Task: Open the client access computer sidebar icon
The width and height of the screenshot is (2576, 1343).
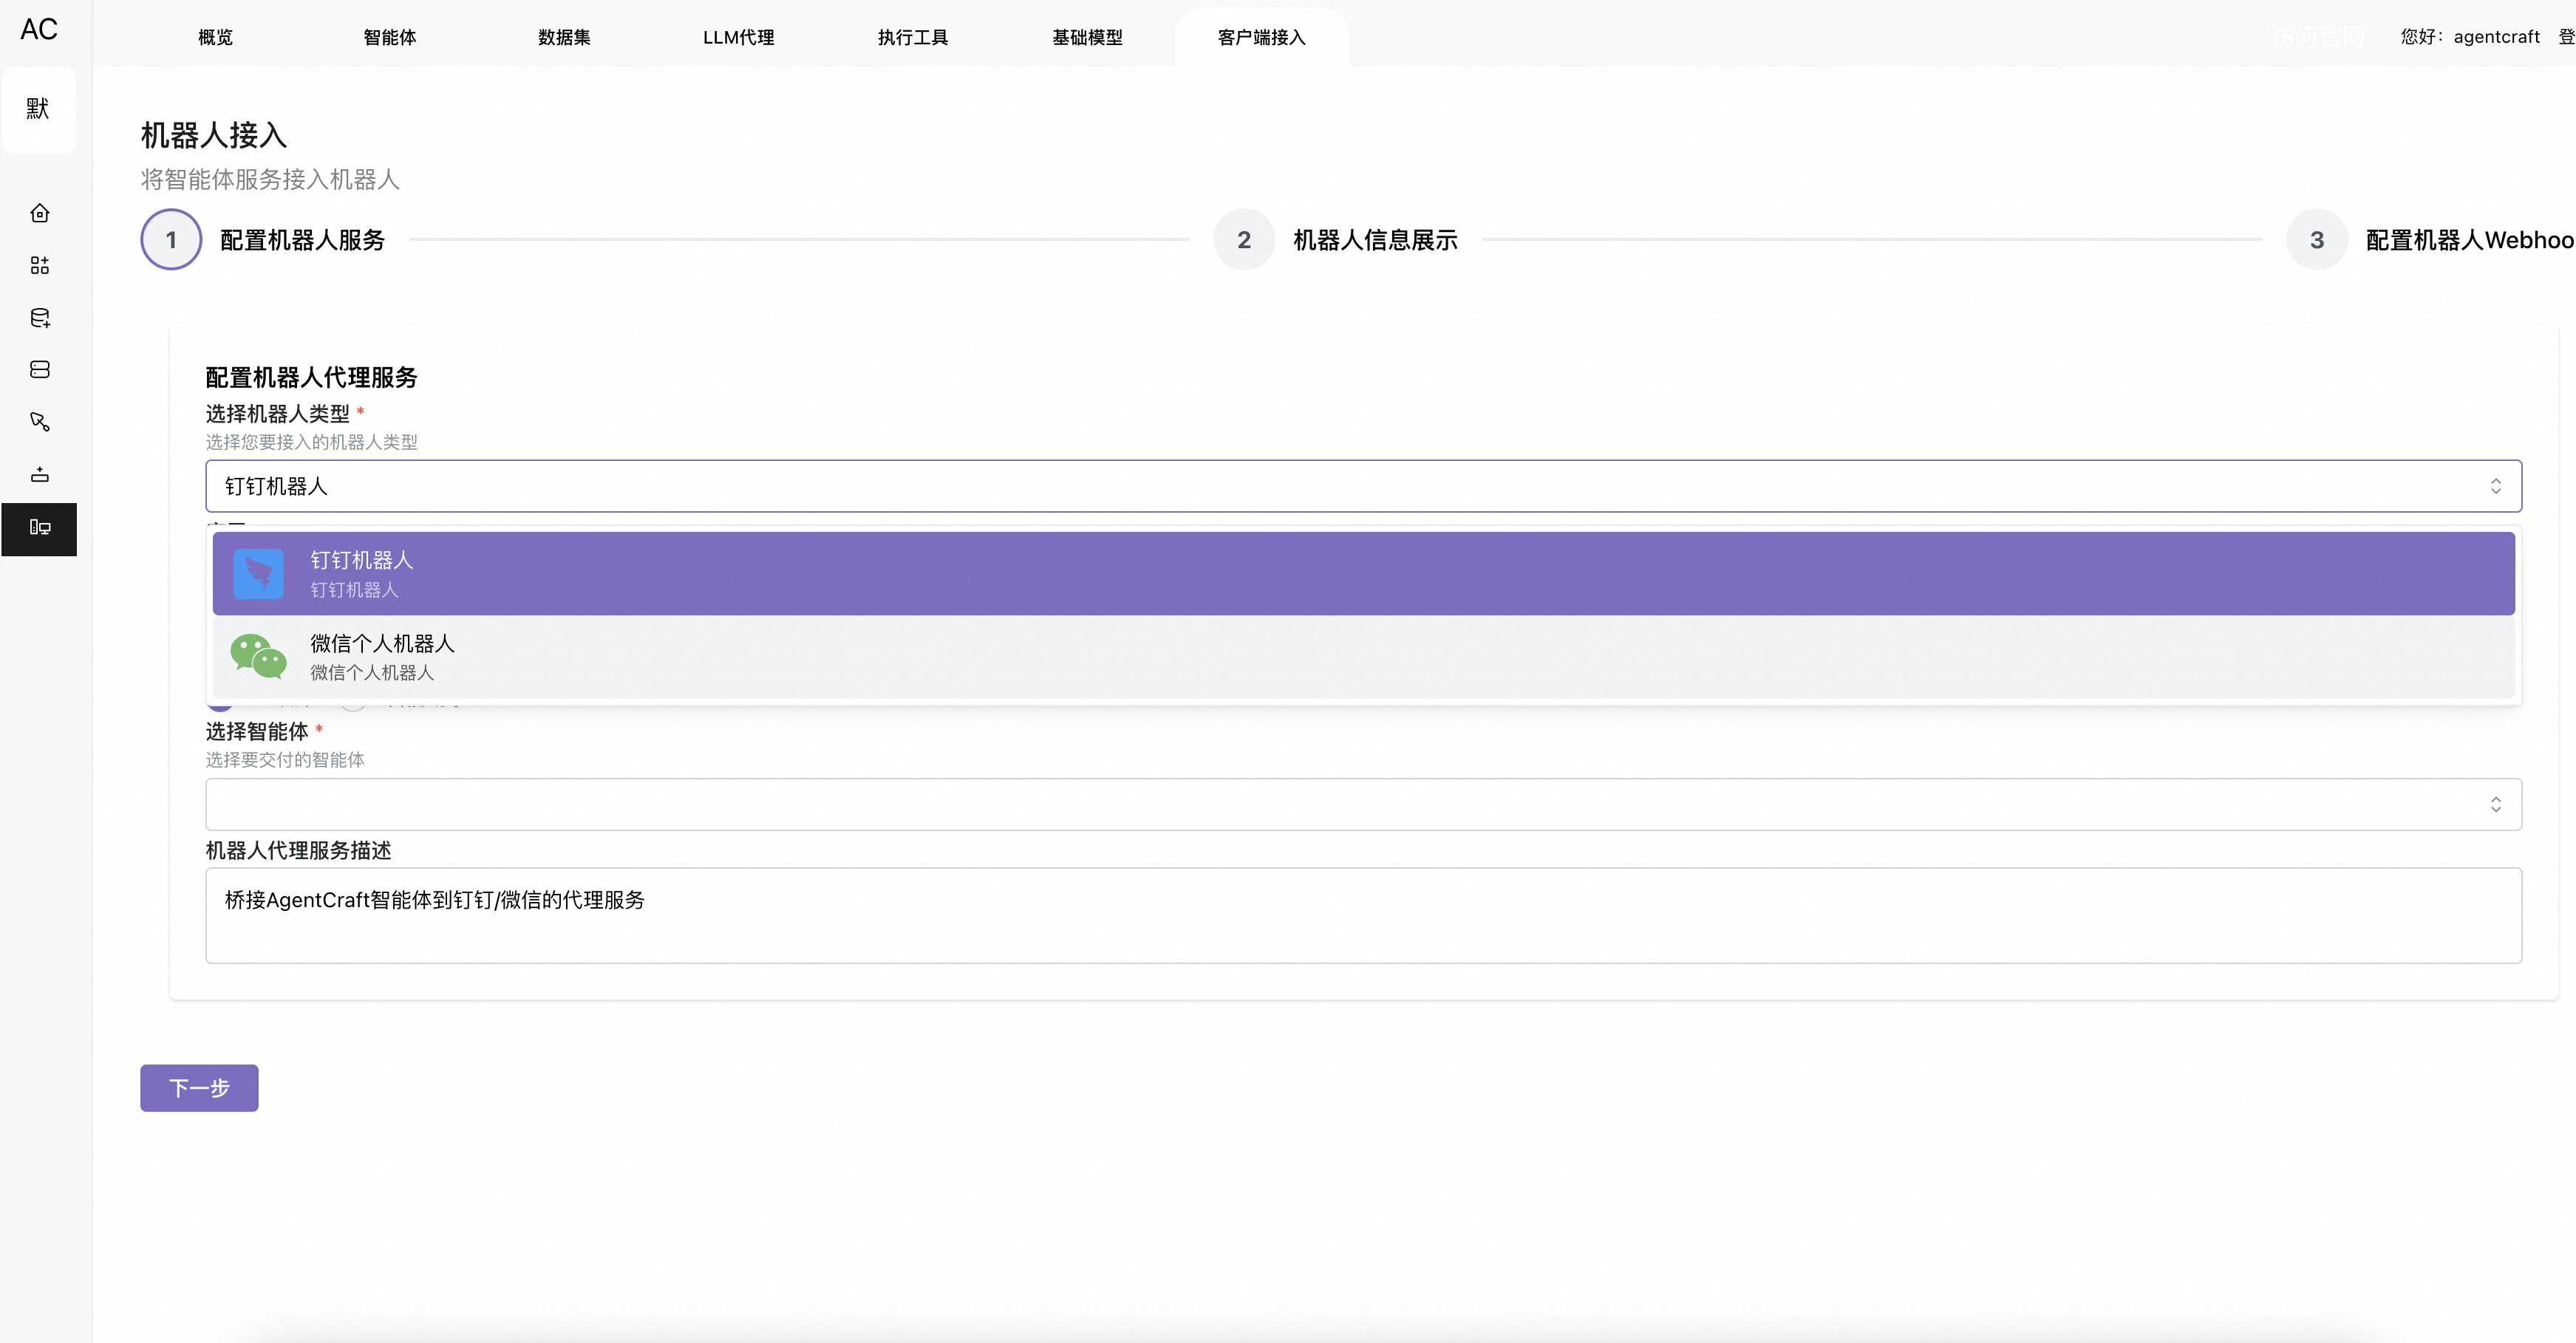Action: (40, 528)
